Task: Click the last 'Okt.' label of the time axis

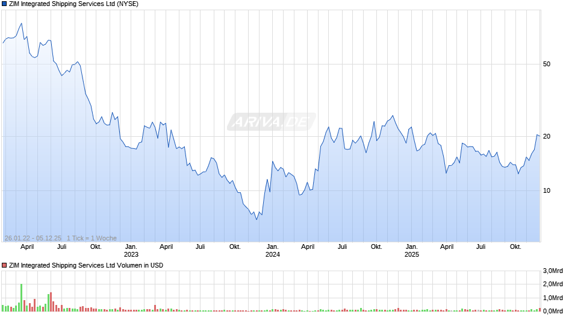Action: (515, 246)
